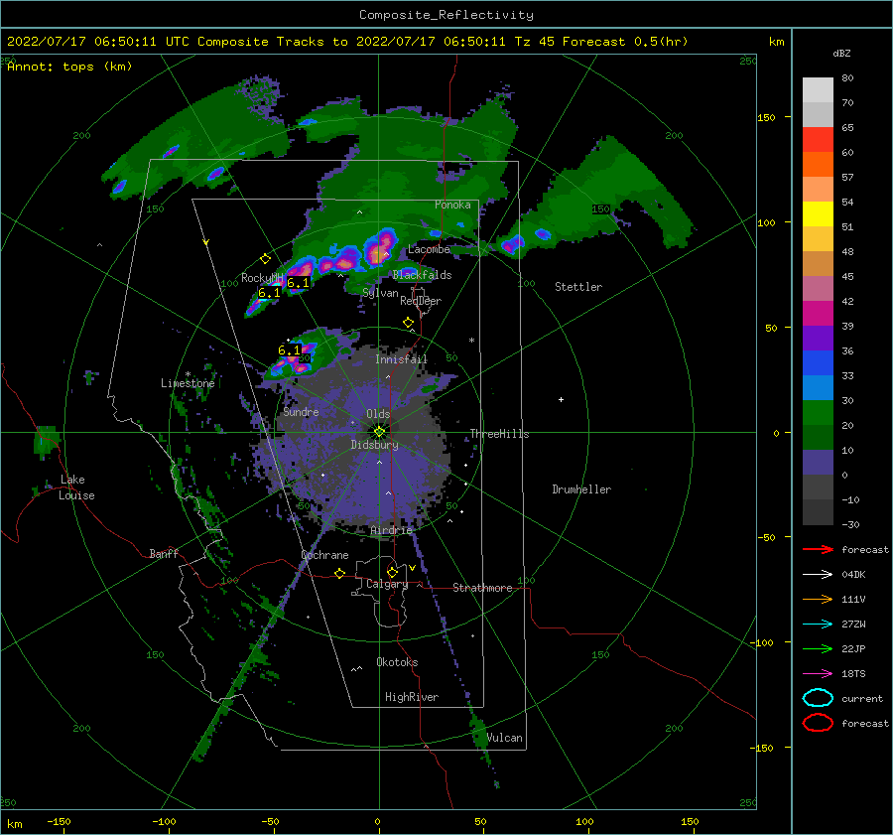The width and height of the screenshot is (893, 835).
Task: Pick the green 22JP arrow legend entry
Action: click(818, 648)
